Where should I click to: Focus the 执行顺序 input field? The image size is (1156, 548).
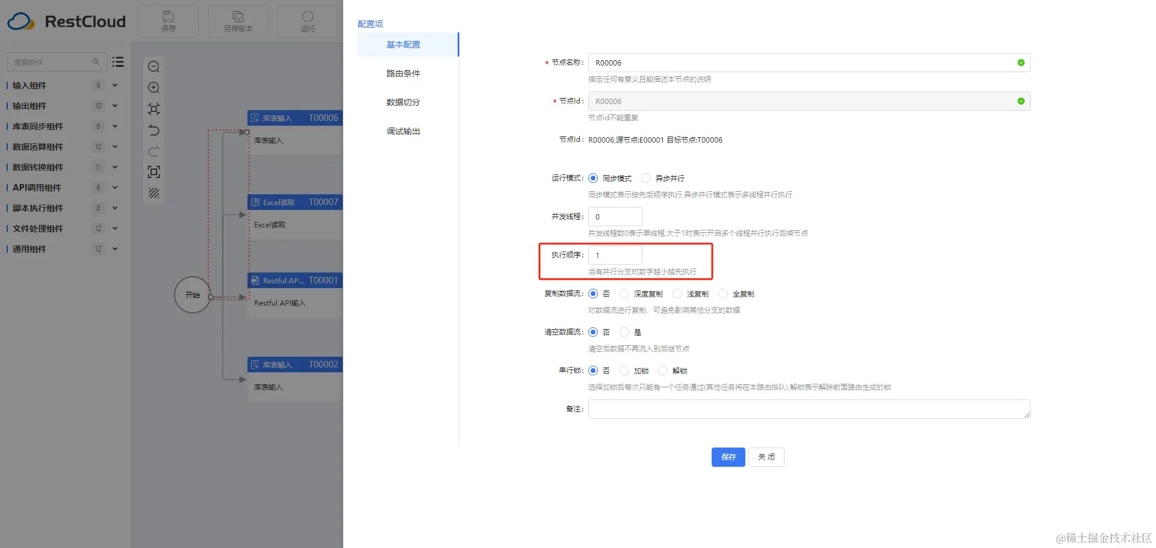pyautogui.click(x=615, y=255)
